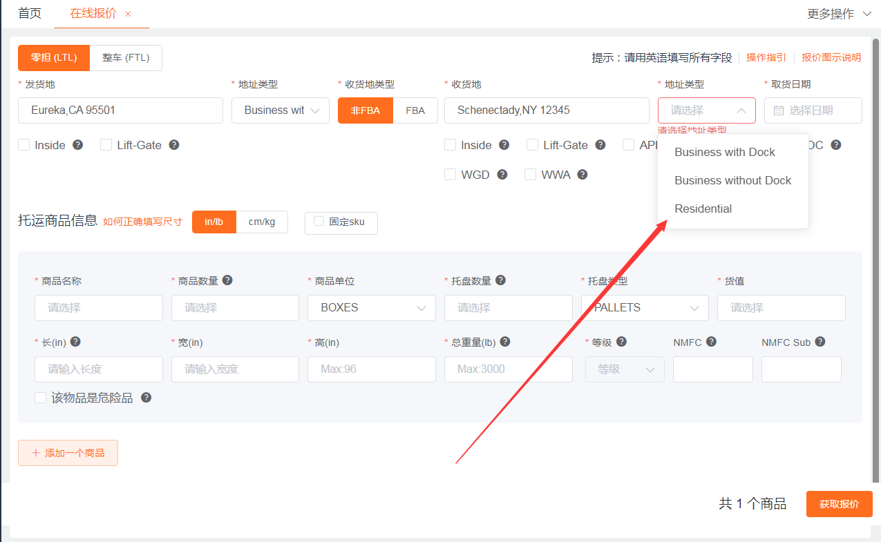Switch to the 首页 tab
Viewport: 881px width, 542px height.
[x=30, y=14]
